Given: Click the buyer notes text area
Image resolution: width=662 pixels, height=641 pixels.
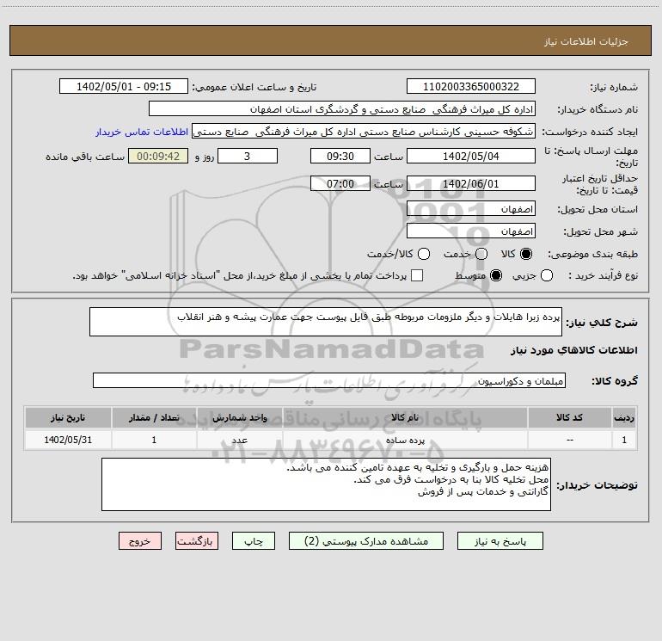Looking at the screenshot, I should pos(326,484).
